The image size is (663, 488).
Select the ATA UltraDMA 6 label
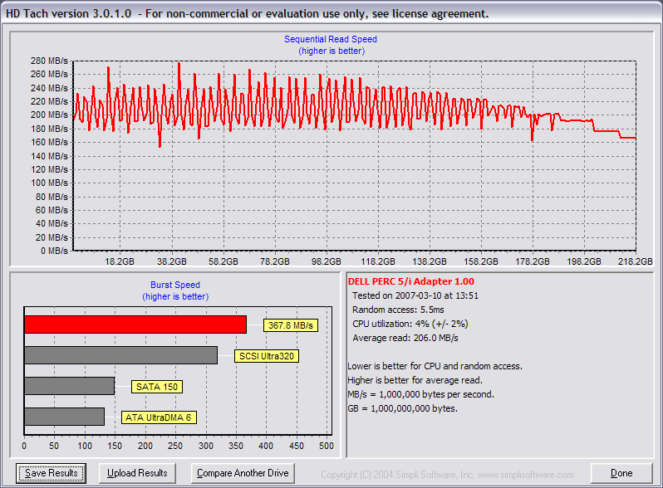pos(159,417)
